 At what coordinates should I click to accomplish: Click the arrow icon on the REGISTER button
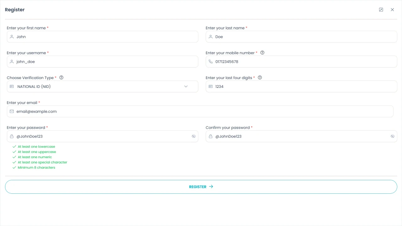[x=211, y=186]
